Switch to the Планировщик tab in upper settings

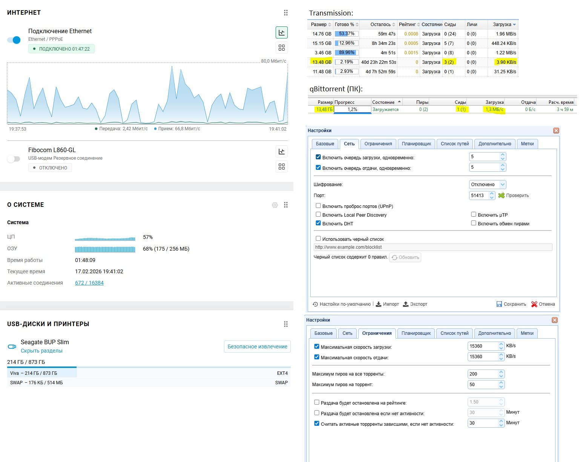click(416, 144)
